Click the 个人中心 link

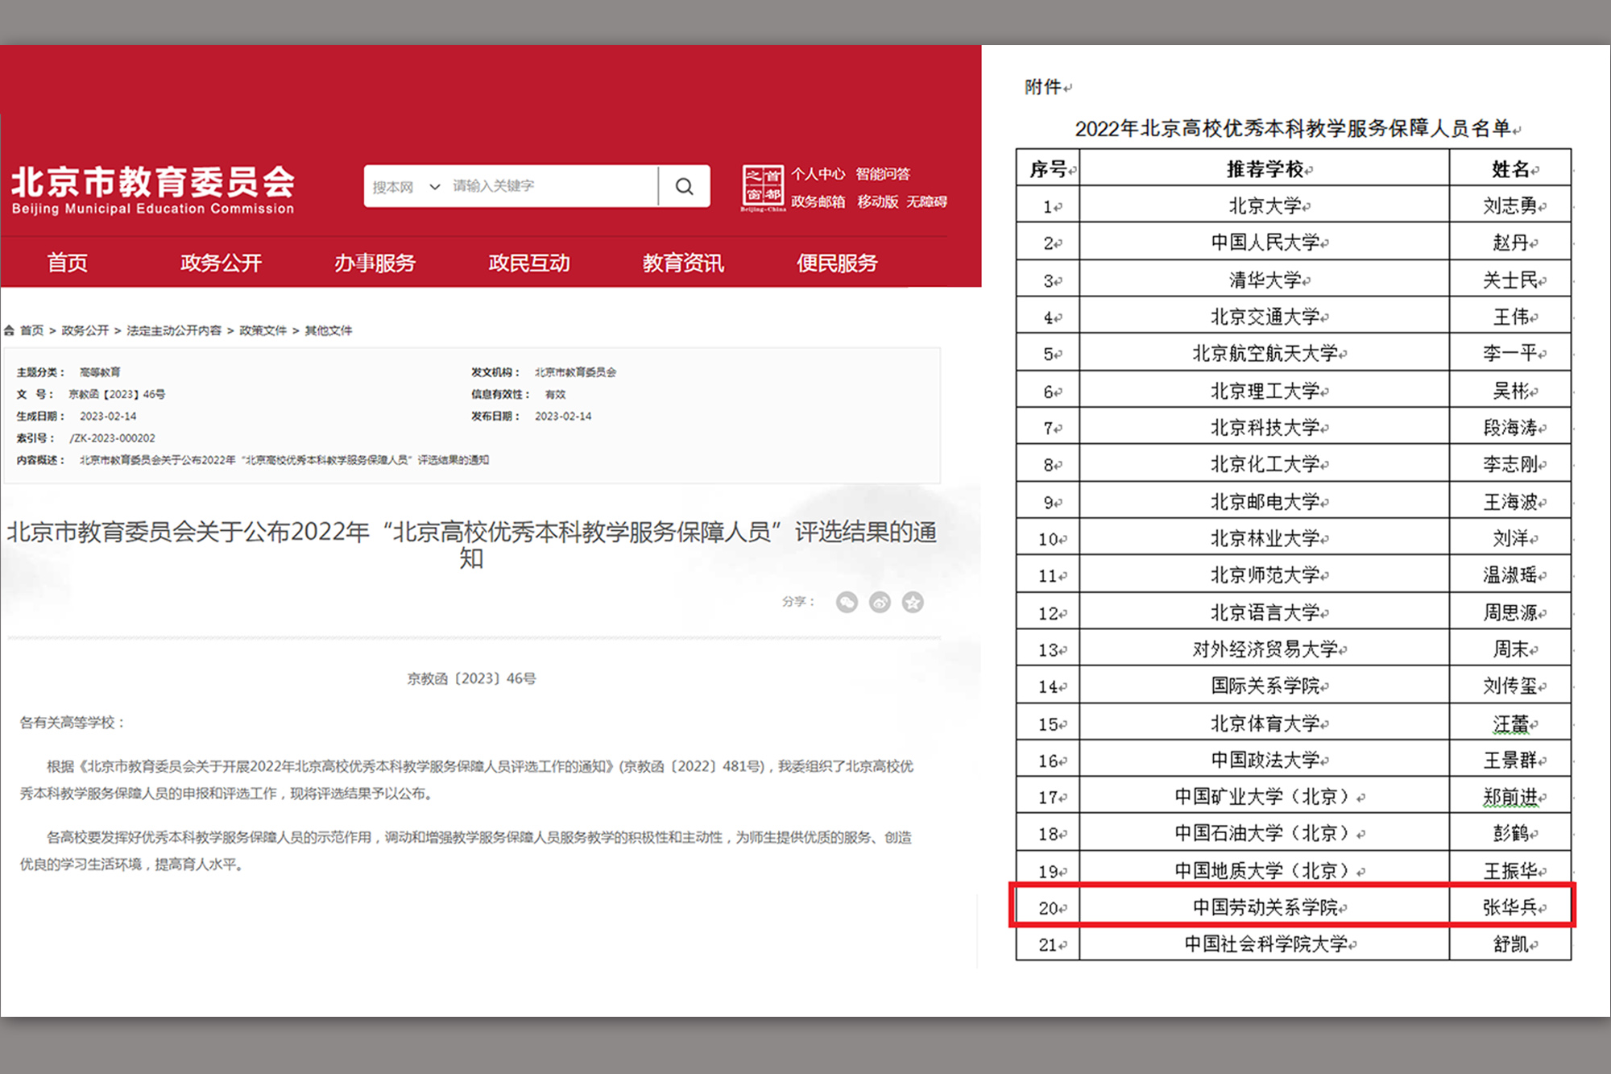tap(818, 174)
